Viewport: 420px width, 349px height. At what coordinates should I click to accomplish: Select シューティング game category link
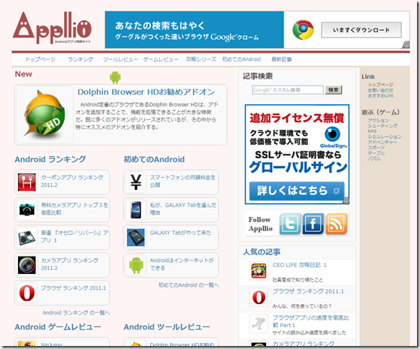pyautogui.click(x=382, y=126)
